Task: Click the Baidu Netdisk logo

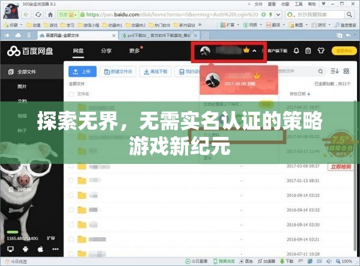Action: click(30, 51)
